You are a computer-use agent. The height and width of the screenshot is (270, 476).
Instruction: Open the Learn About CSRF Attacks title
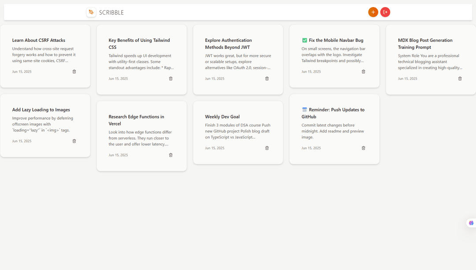point(39,41)
